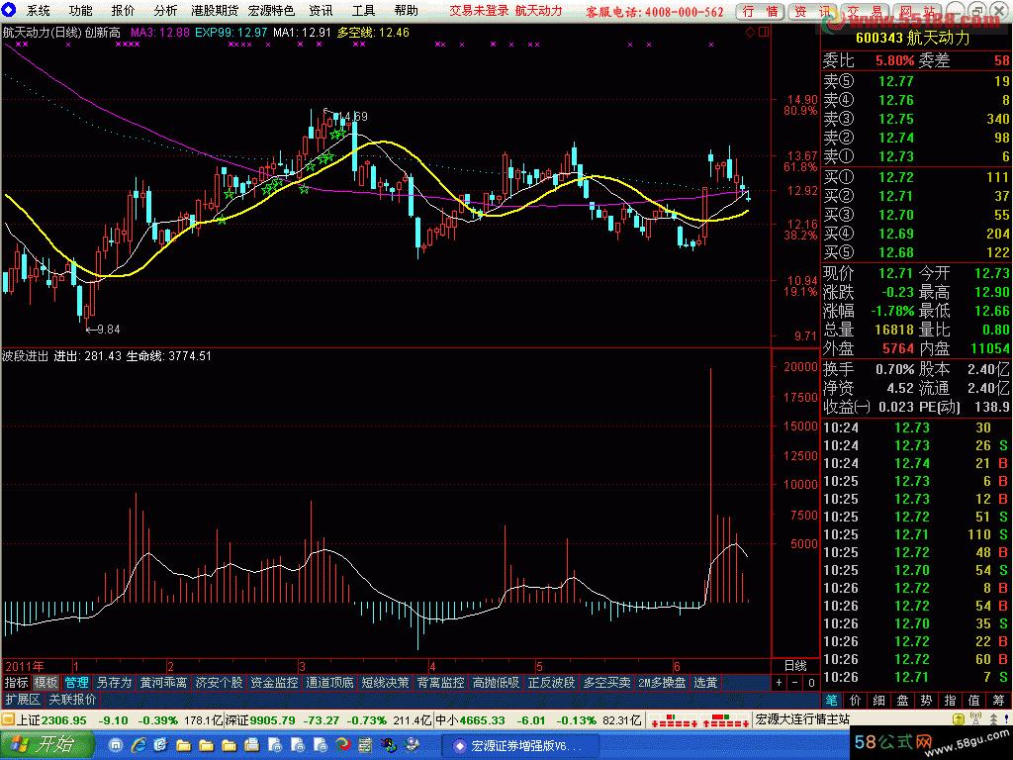Open the 日线 period selector
This screenshot has width=1013, height=760.
[795, 665]
